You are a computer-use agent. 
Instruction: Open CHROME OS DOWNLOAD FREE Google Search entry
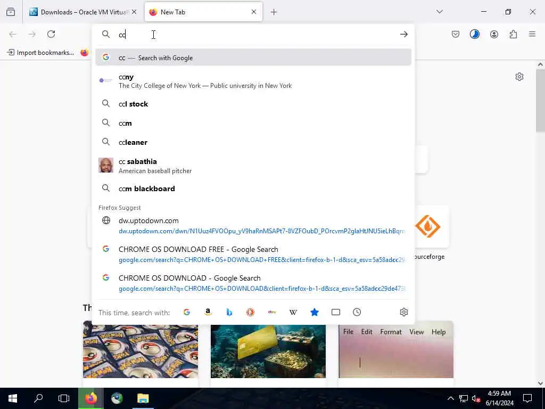[x=253, y=254]
